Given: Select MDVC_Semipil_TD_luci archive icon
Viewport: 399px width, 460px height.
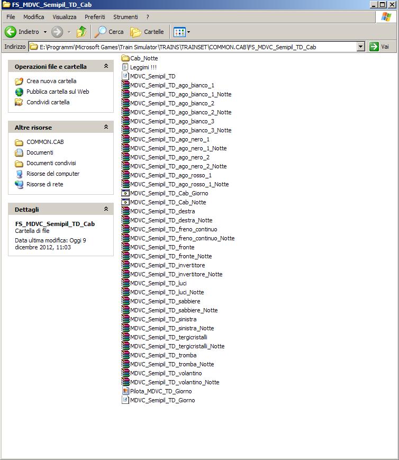Looking at the screenshot, I should click(125, 283).
